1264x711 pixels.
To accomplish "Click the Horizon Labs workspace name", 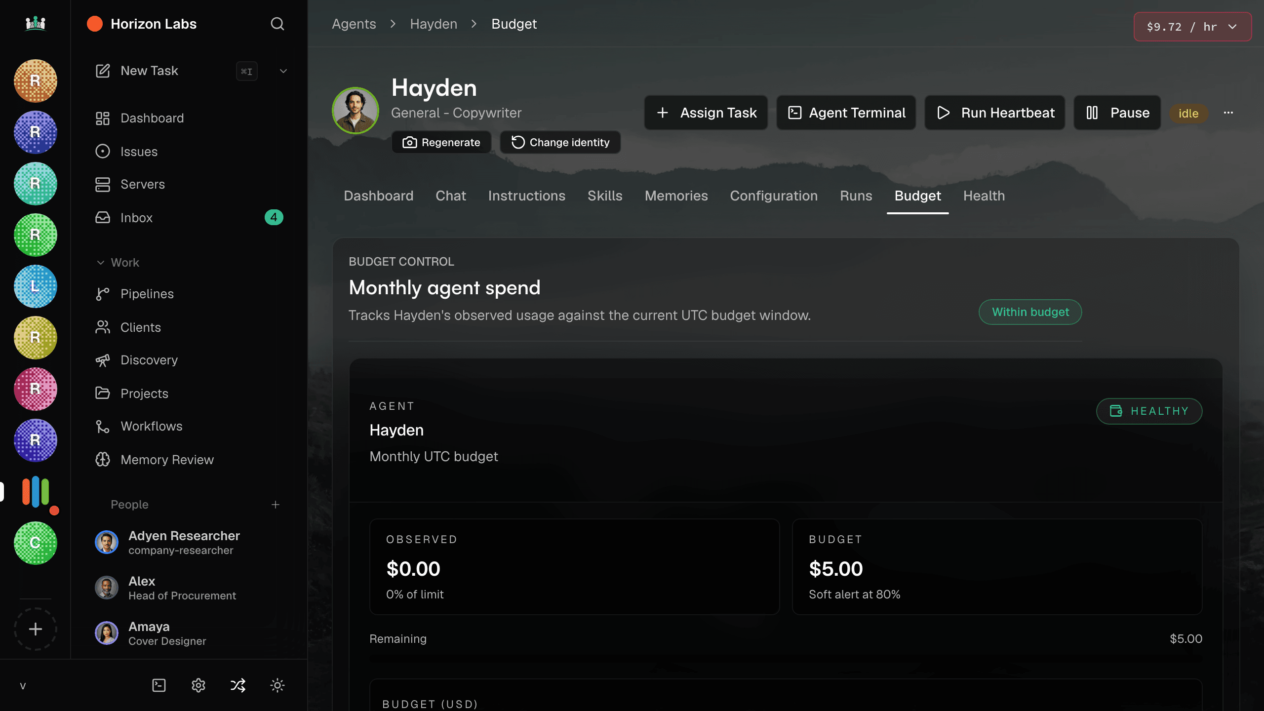I will point(154,24).
